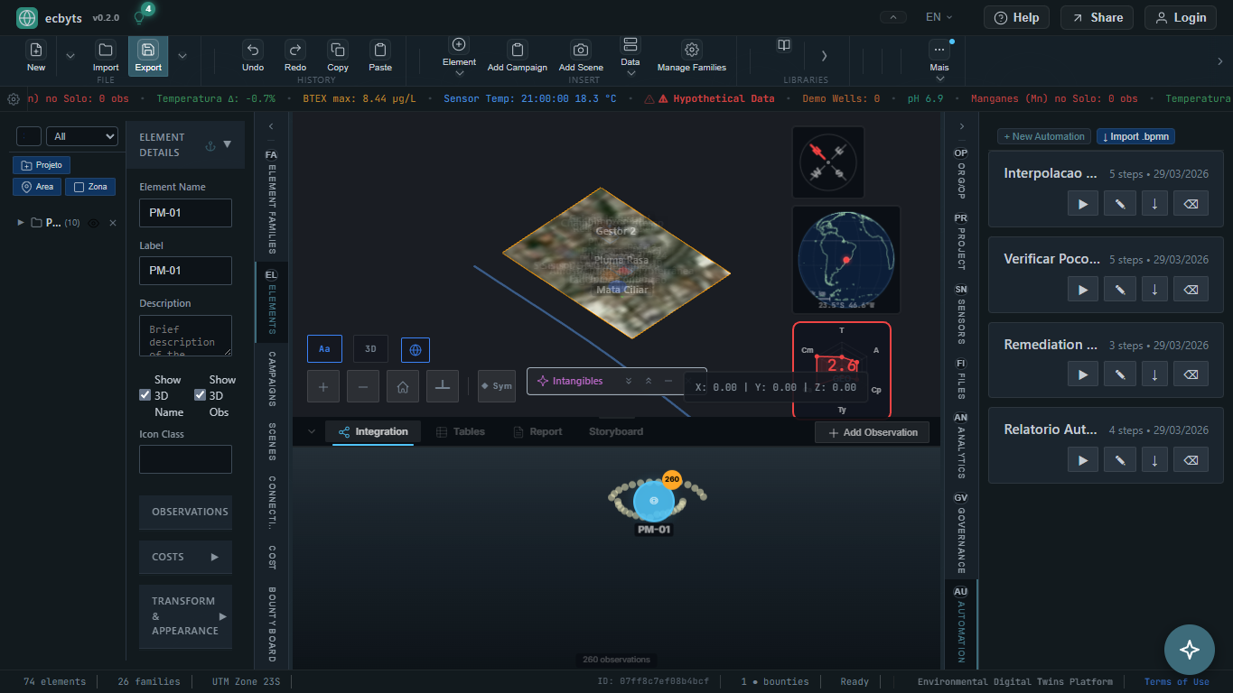This screenshot has height=693, width=1233.
Task: Click the Add Scene camera icon
Action: [x=581, y=50]
